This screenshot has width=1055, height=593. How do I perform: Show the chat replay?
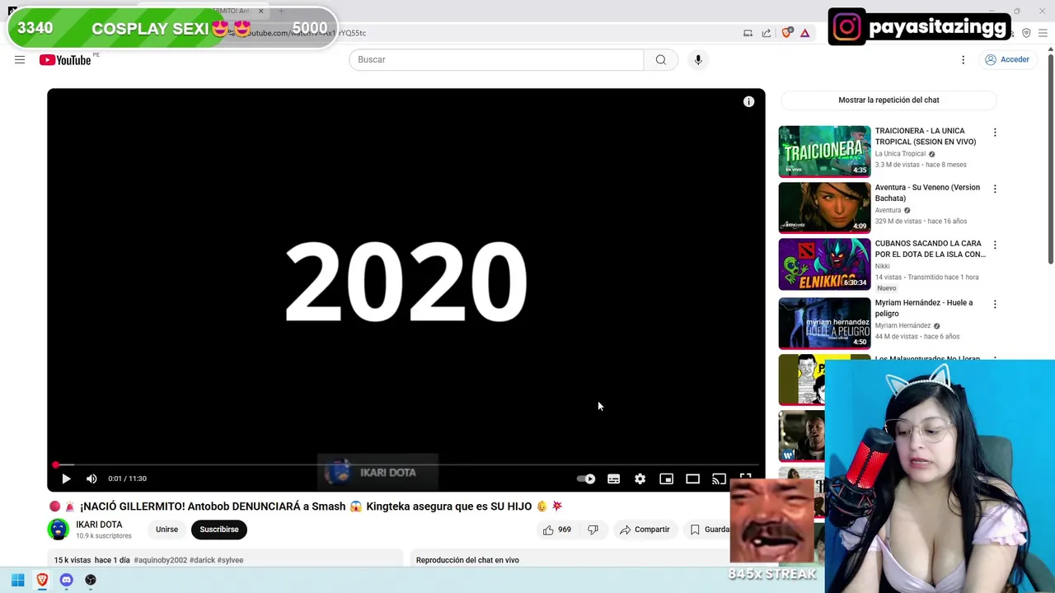click(x=889, y=100)
